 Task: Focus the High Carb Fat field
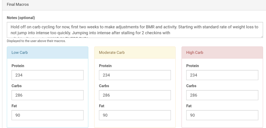pos(222,115)
